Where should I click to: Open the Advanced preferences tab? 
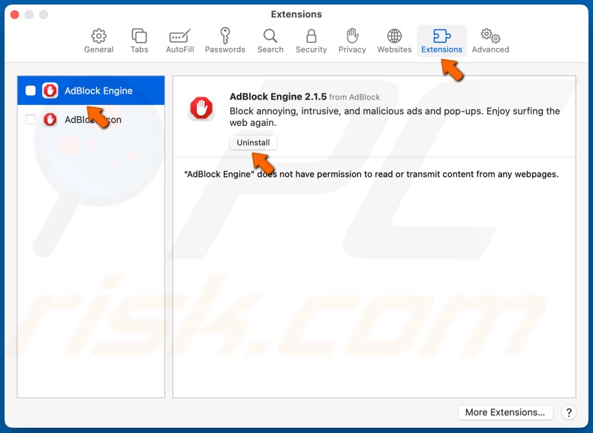pyautogui.click(x=490, y=40)
